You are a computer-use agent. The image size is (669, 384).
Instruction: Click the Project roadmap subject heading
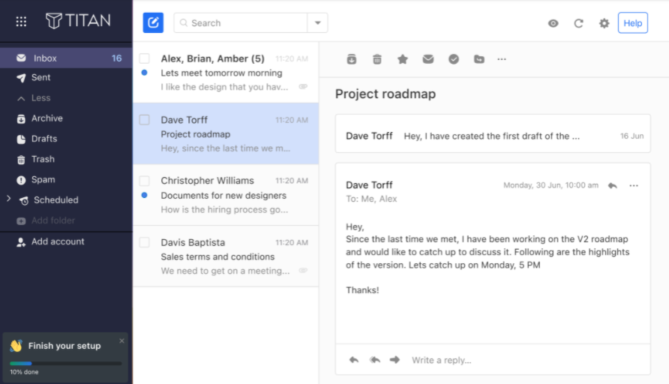(x=385, y=94)
